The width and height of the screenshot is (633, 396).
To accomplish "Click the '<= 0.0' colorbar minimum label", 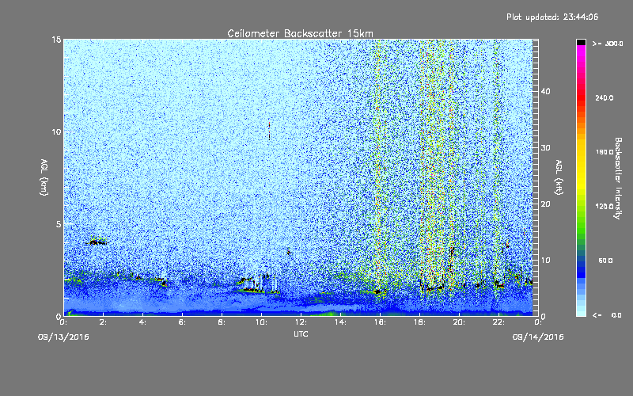I will click(x=607, y=315).
